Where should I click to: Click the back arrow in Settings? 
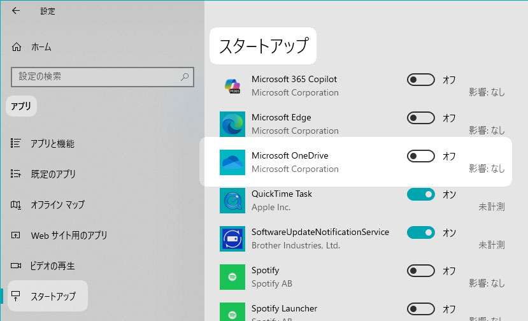coord(16,11)
